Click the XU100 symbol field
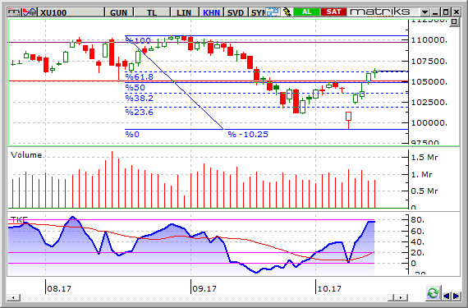Screen dimensions: 468x308 [x=71, y=12]
